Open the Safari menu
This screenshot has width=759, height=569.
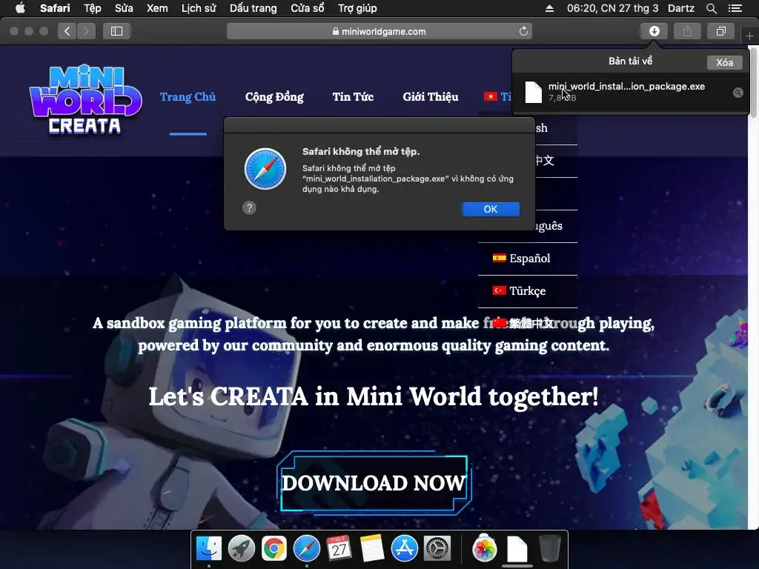point(55,8)
